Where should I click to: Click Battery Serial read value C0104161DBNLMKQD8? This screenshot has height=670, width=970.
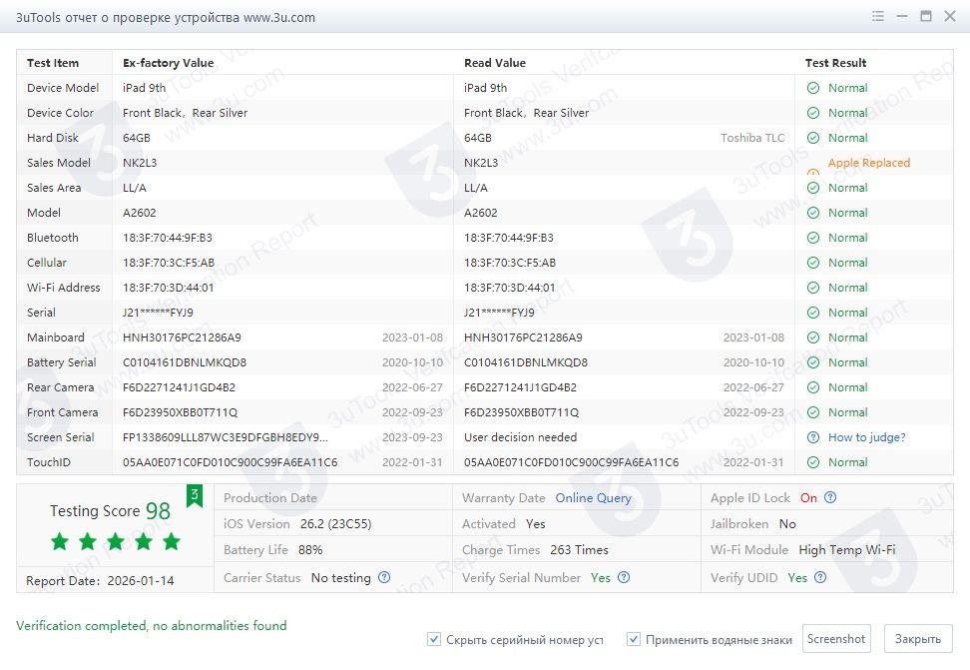[x=526, y=362]
